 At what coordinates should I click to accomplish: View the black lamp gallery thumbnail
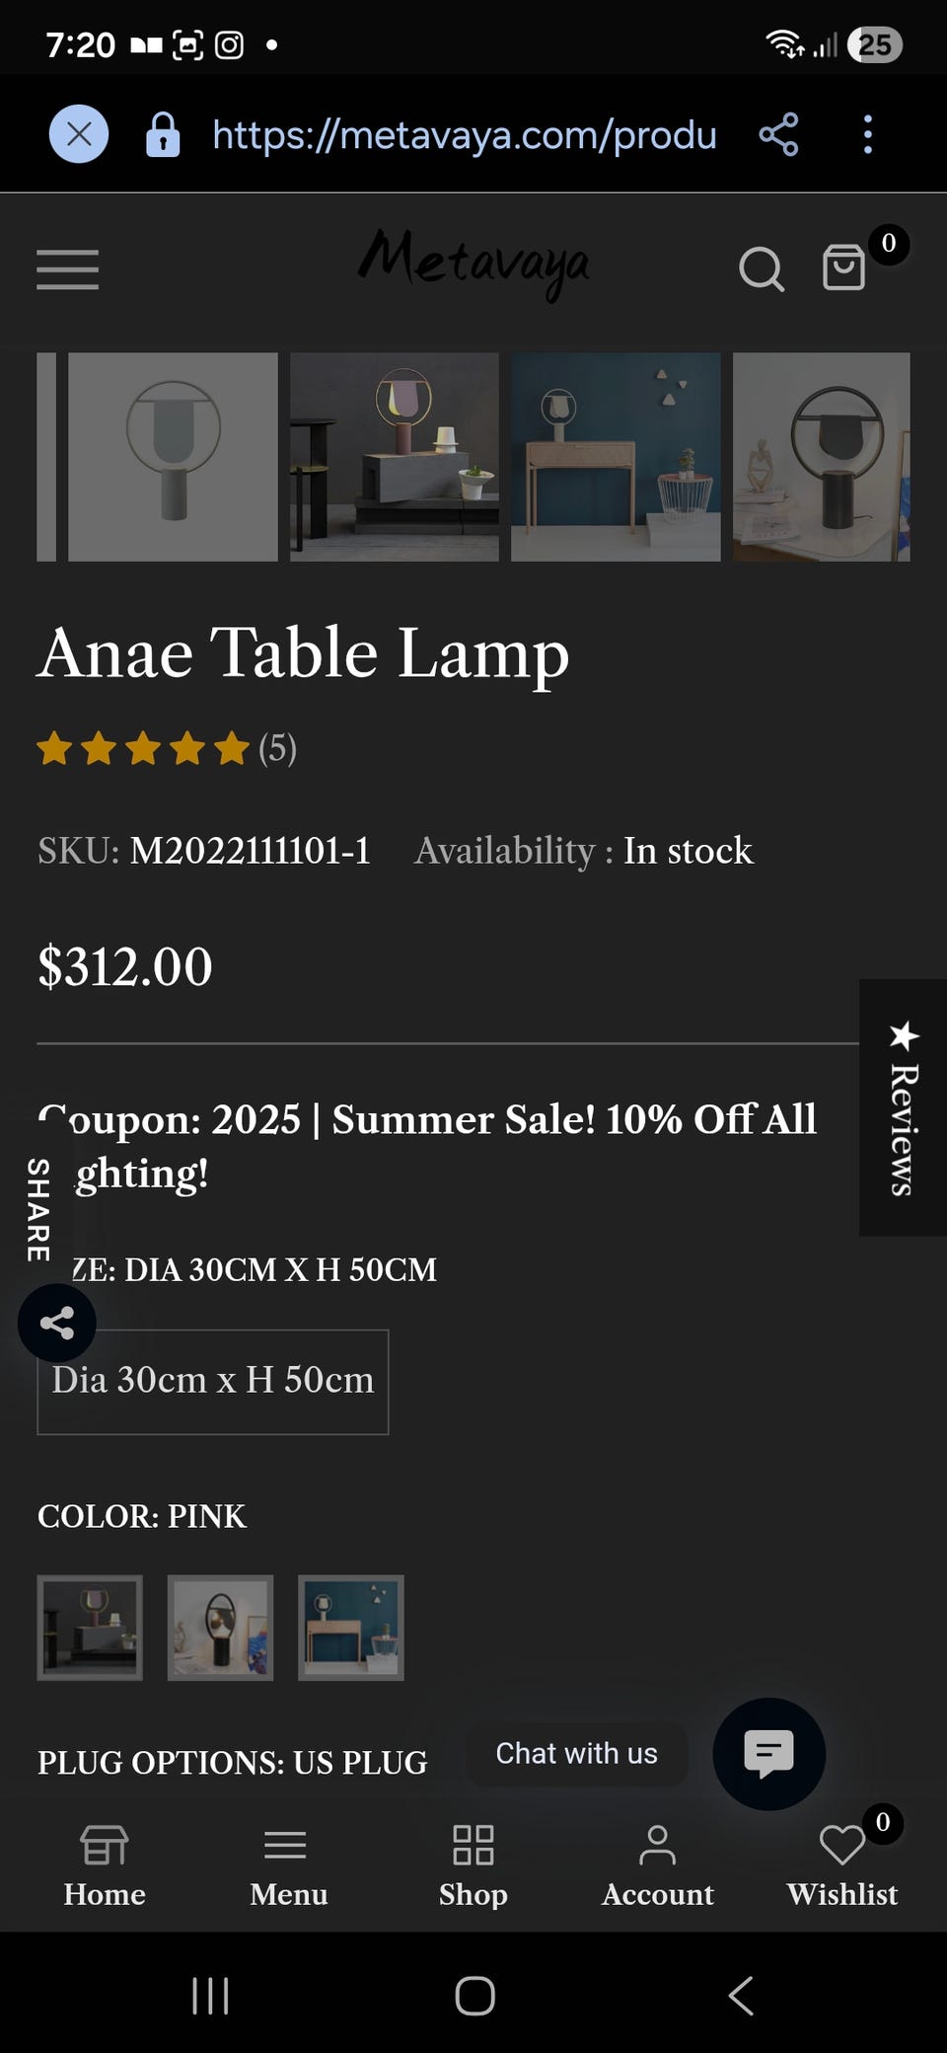pyautogui.click(x=821, y=457)
